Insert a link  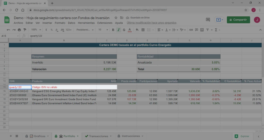click(191, 30)
